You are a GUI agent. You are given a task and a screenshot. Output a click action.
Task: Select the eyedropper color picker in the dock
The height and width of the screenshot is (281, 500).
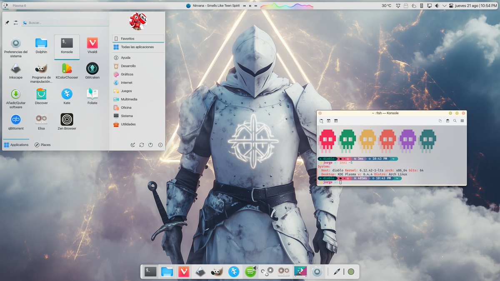pos(337,272)
